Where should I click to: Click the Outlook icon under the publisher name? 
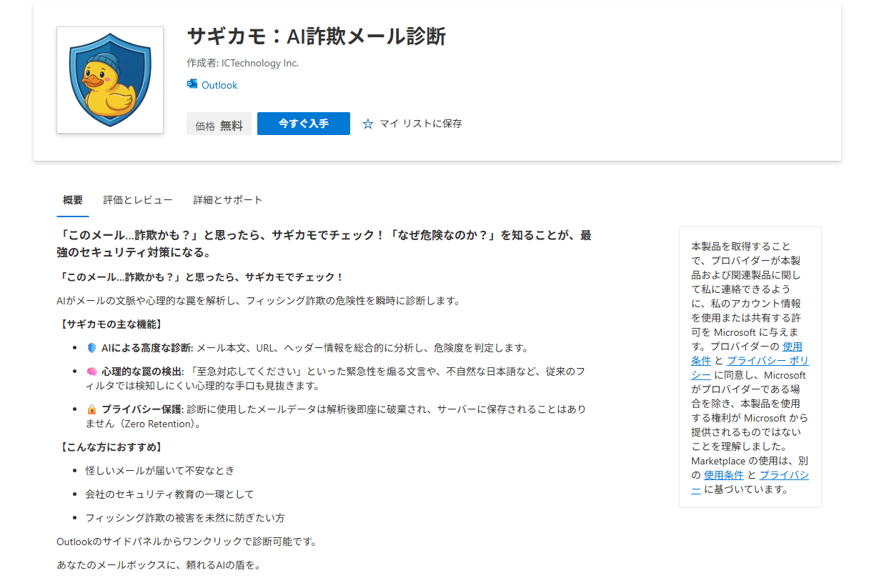tap(192, 84)
